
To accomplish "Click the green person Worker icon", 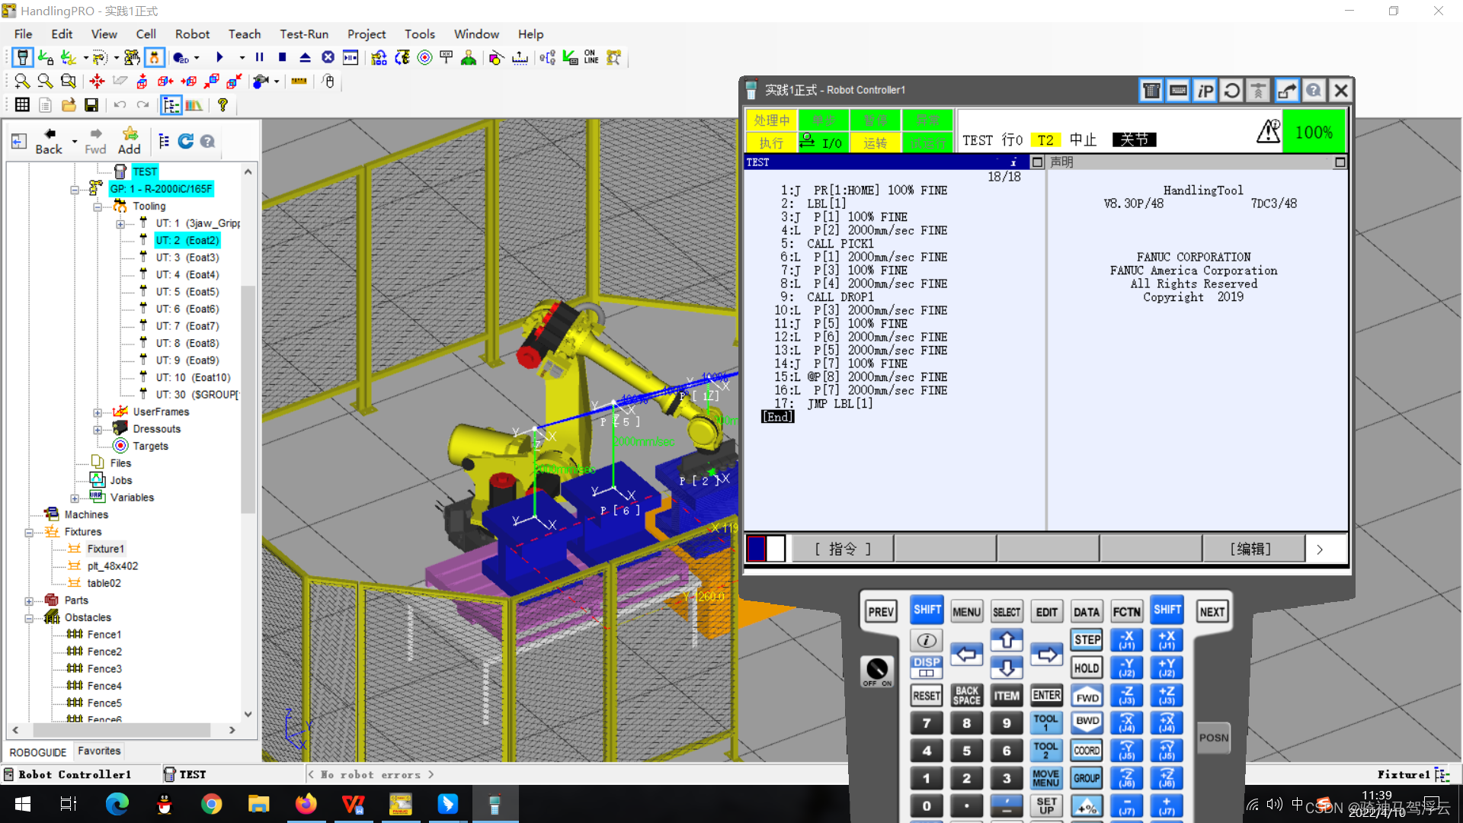I will pos(469,57).
